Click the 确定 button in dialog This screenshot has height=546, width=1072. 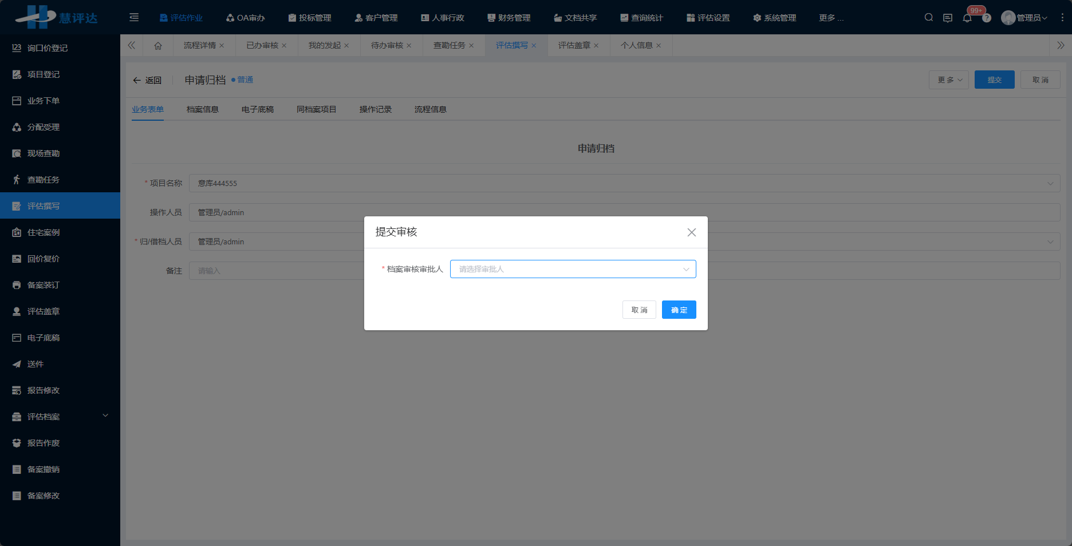679,310
